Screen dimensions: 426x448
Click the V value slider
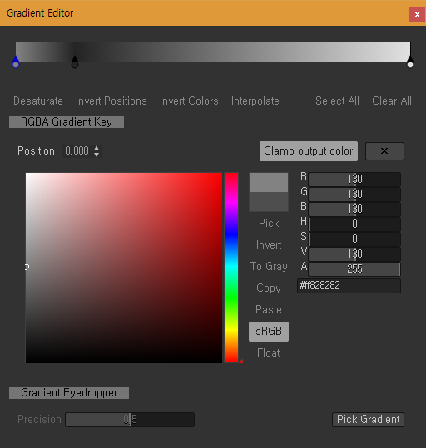coord(354,254)
